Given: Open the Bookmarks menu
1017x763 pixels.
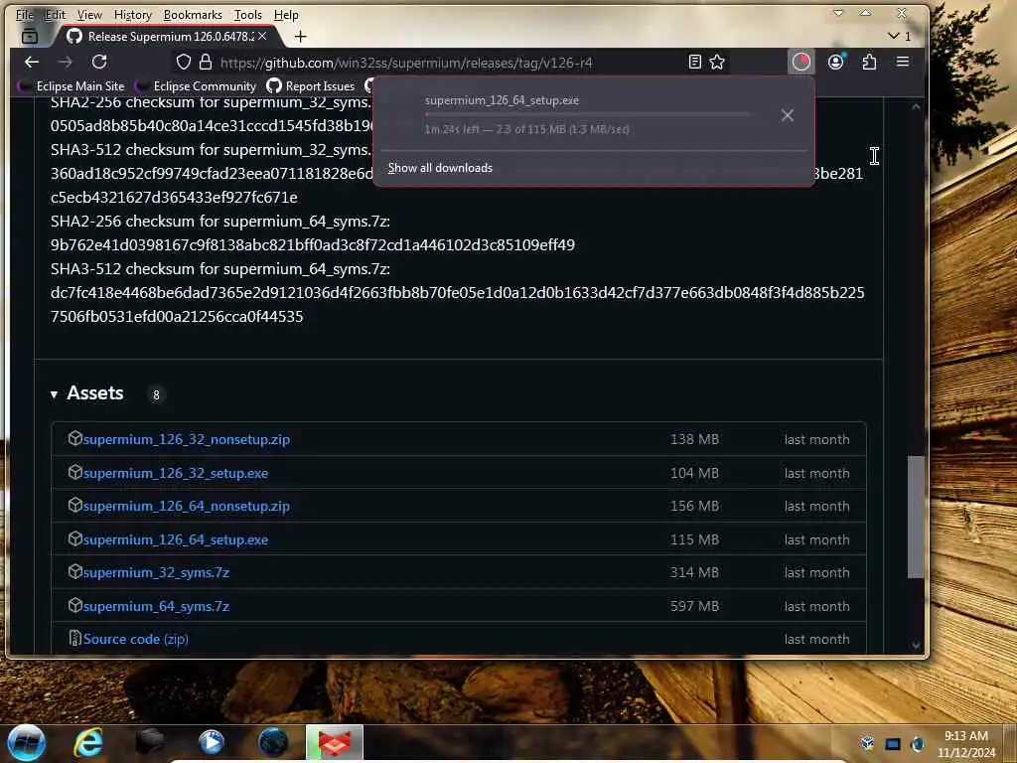Looking at the screenshot, I should pyautogui.click(x=193, y=14).
